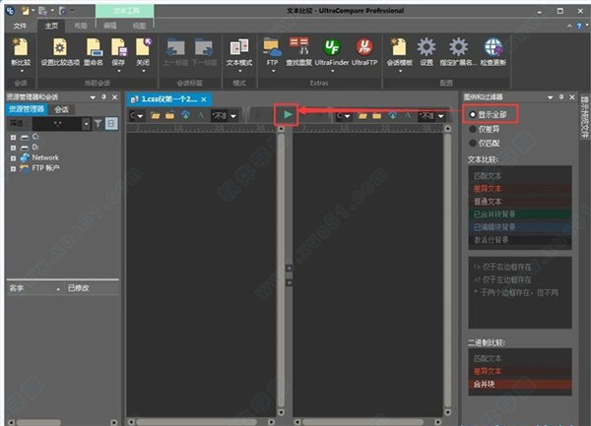The height and width of the screenshot is (426, 591).
Task: Click the second folder icon in left pane
Action: [x=170, y=115]
